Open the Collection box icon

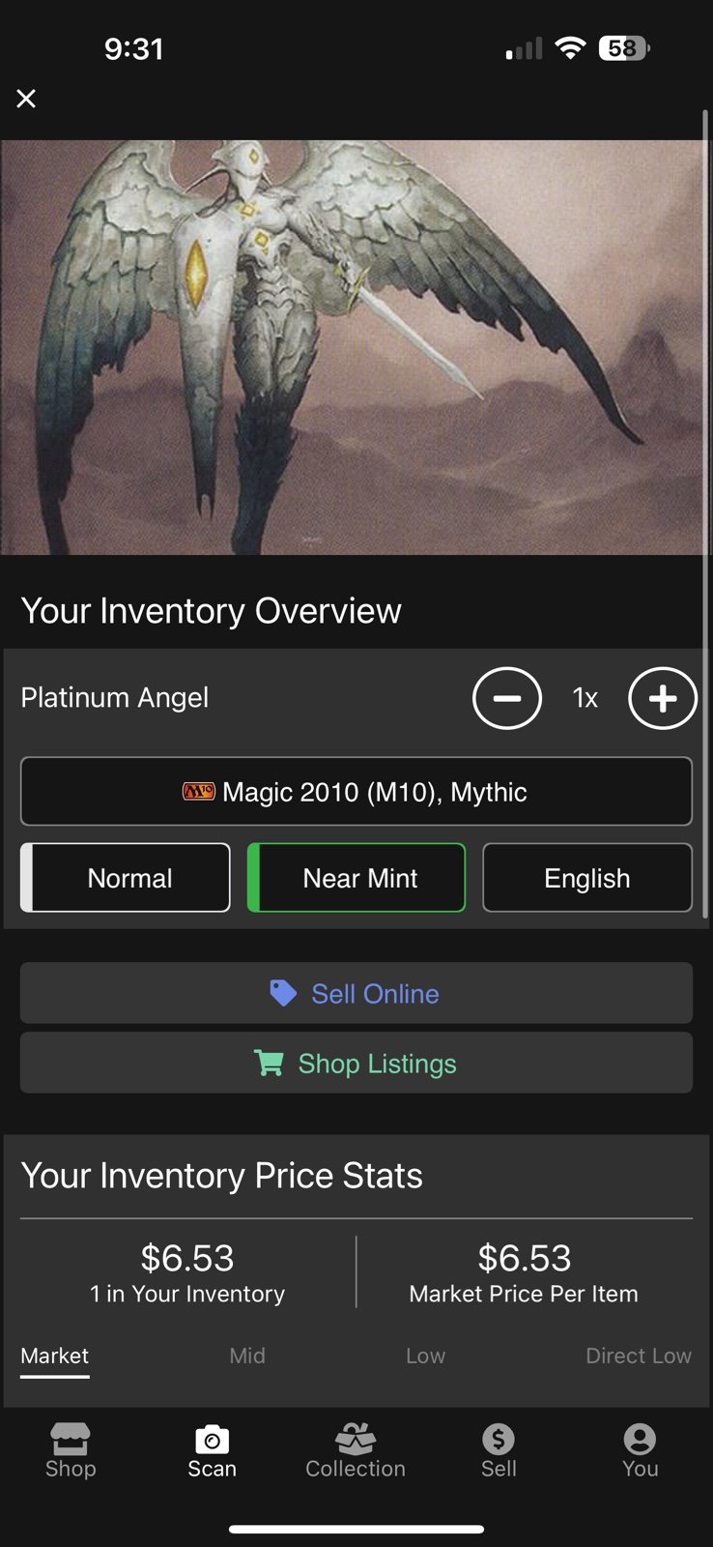[x=356, y=1439]
